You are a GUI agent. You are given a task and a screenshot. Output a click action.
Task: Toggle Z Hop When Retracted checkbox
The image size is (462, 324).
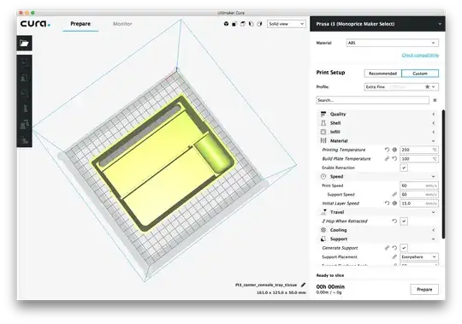(x=404, y=221)
